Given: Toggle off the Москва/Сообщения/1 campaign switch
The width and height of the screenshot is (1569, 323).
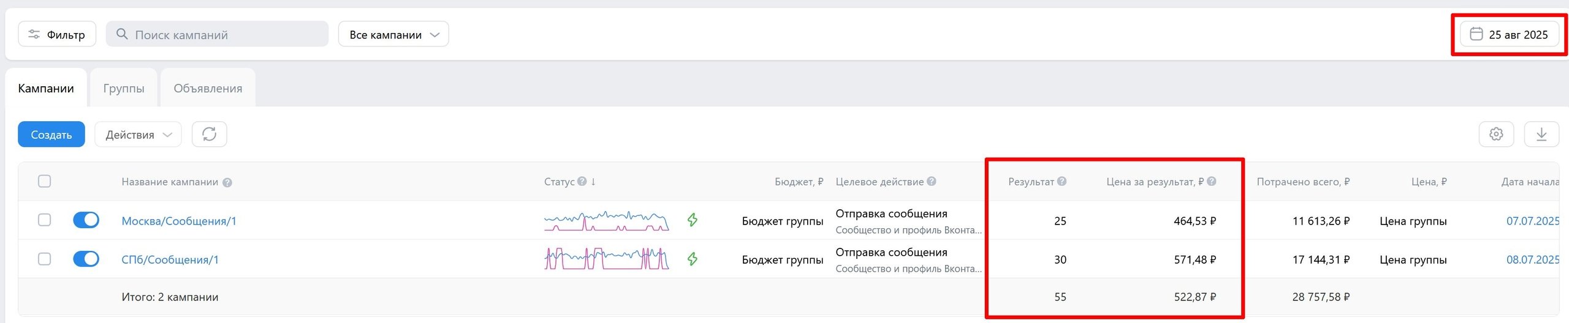Looking at the screenshot, I should (86, 220).
